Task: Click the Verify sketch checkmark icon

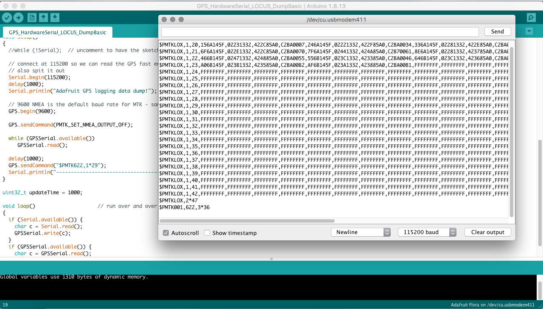Action: coord(6,17)
